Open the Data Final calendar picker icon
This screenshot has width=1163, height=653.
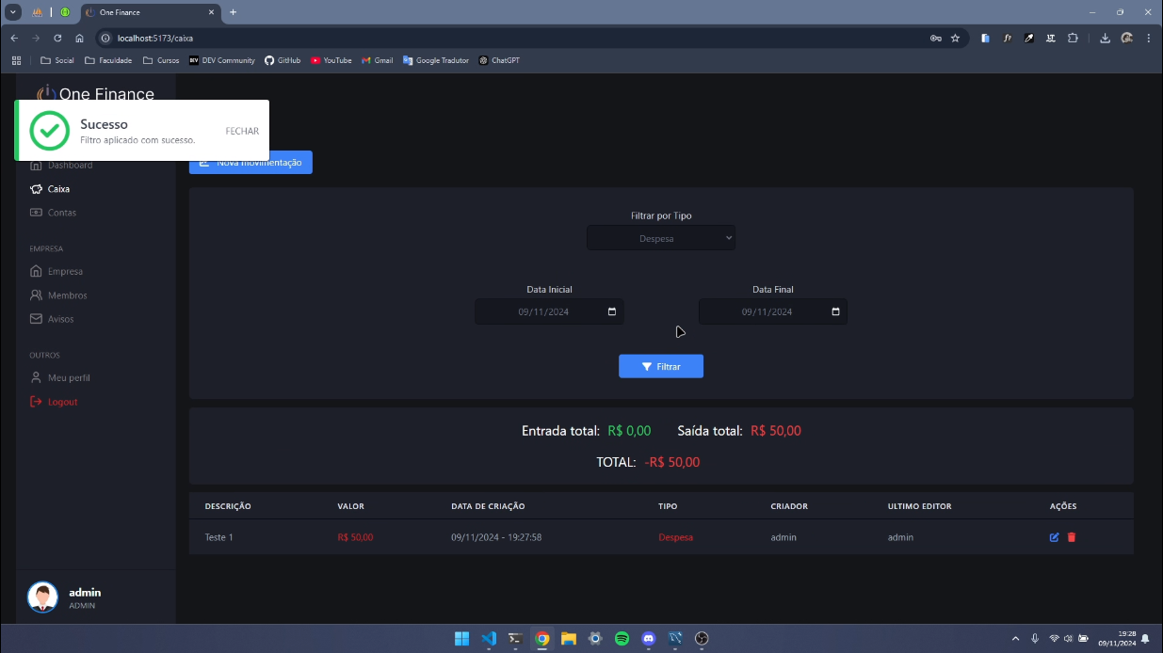pyautogui.click(x=835, y=311)
